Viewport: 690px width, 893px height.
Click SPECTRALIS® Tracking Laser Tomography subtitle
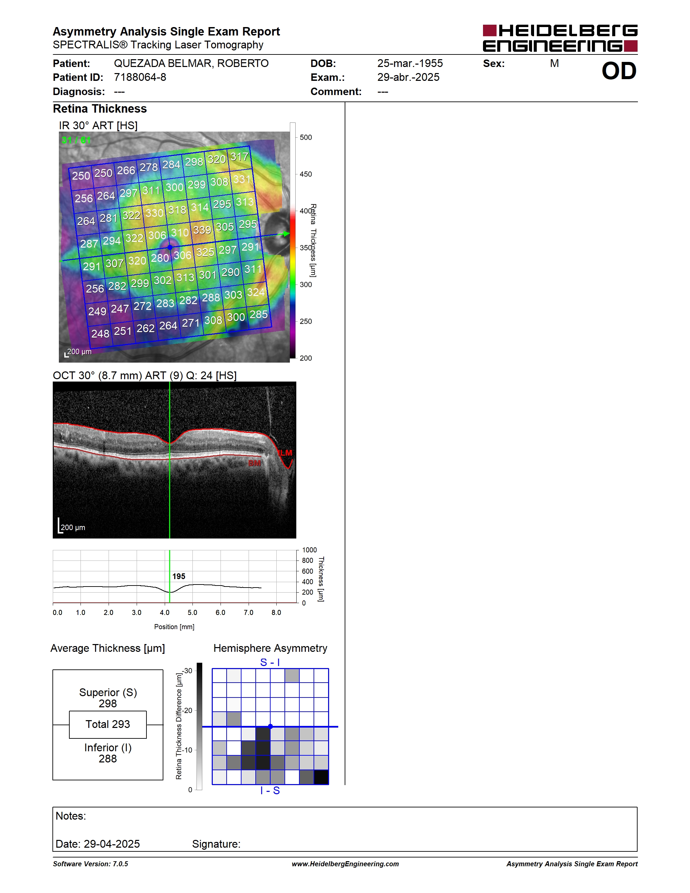tap(158, 45)
